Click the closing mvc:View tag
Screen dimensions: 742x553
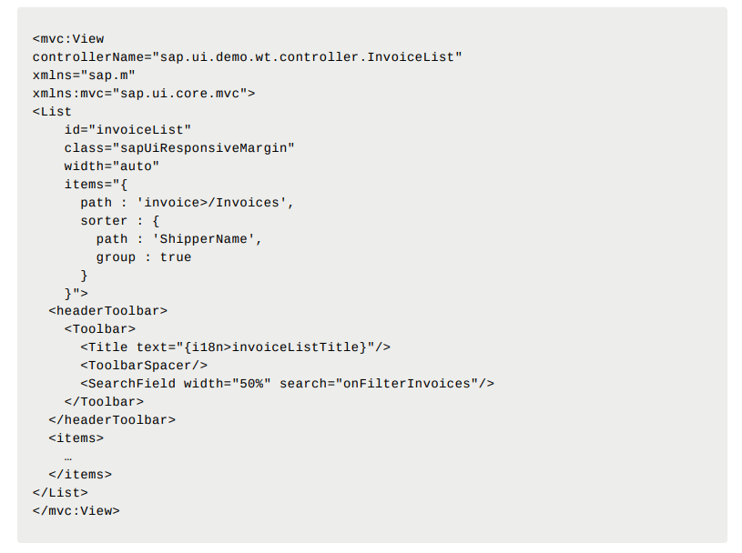[76, 511]
